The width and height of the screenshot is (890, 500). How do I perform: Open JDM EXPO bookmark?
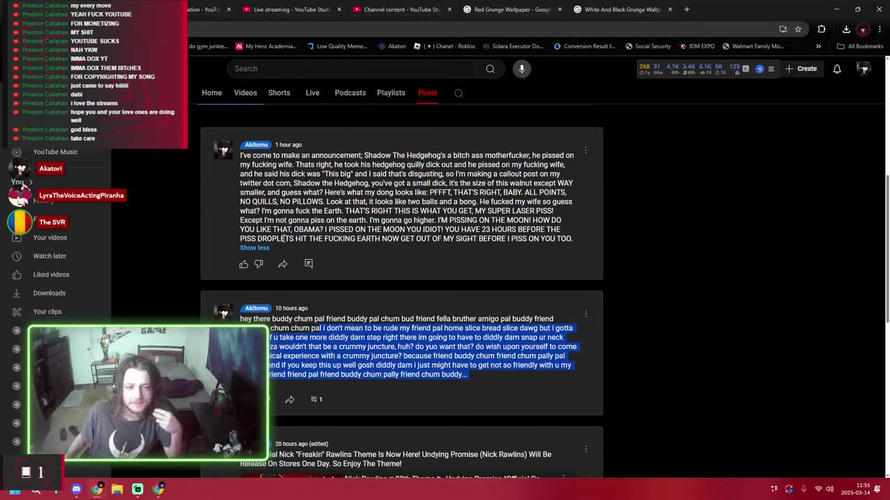[697, 47]
